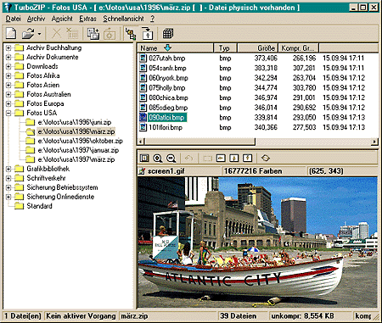Select the Schriftverkehr folder in the tree
The width and height of the screenshot is (382, 323).
46,178
